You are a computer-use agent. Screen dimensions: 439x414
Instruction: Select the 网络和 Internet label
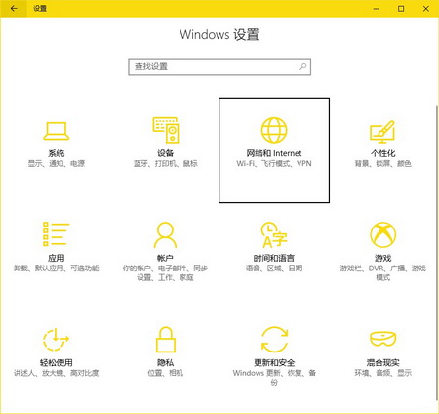pos(274,153)
